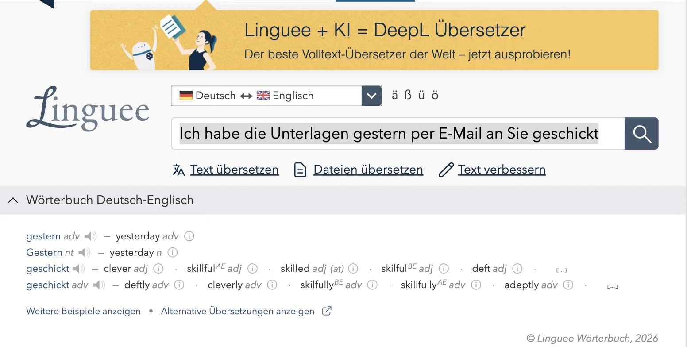Click inside the search text field
Viewport: 687px width, 347px height.
point(398,133)
